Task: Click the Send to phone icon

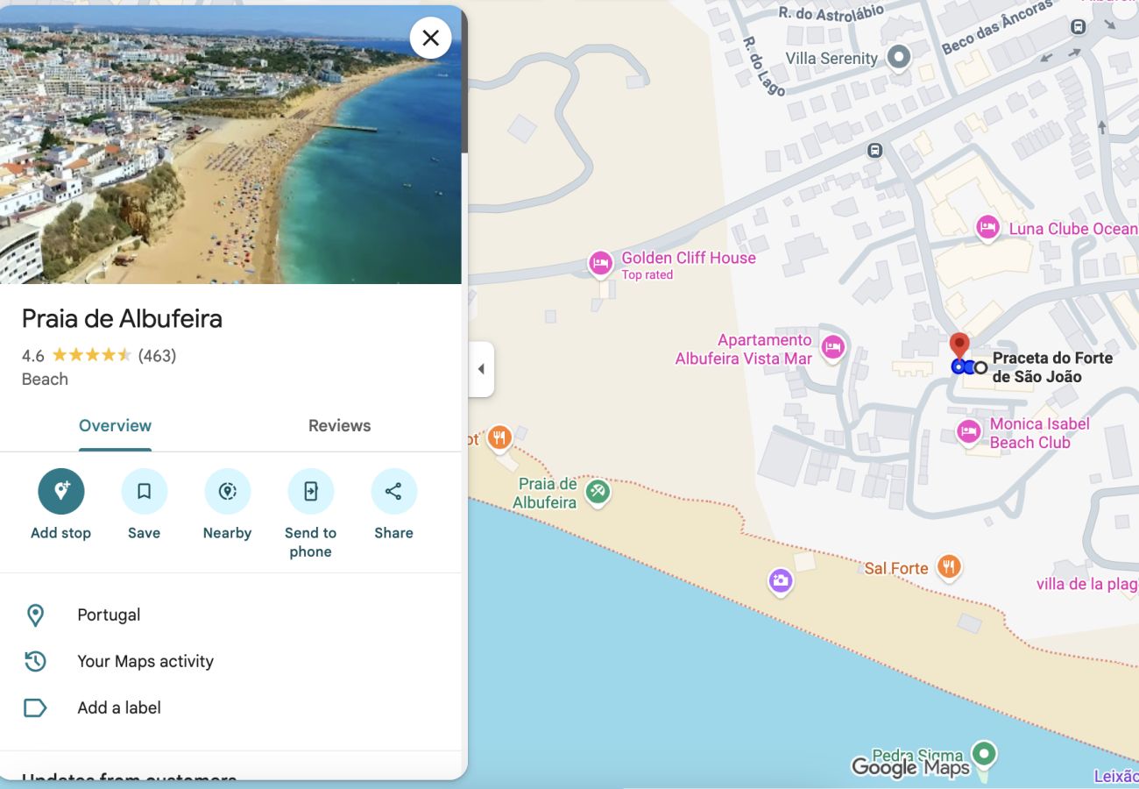Action: pos(310,491)
